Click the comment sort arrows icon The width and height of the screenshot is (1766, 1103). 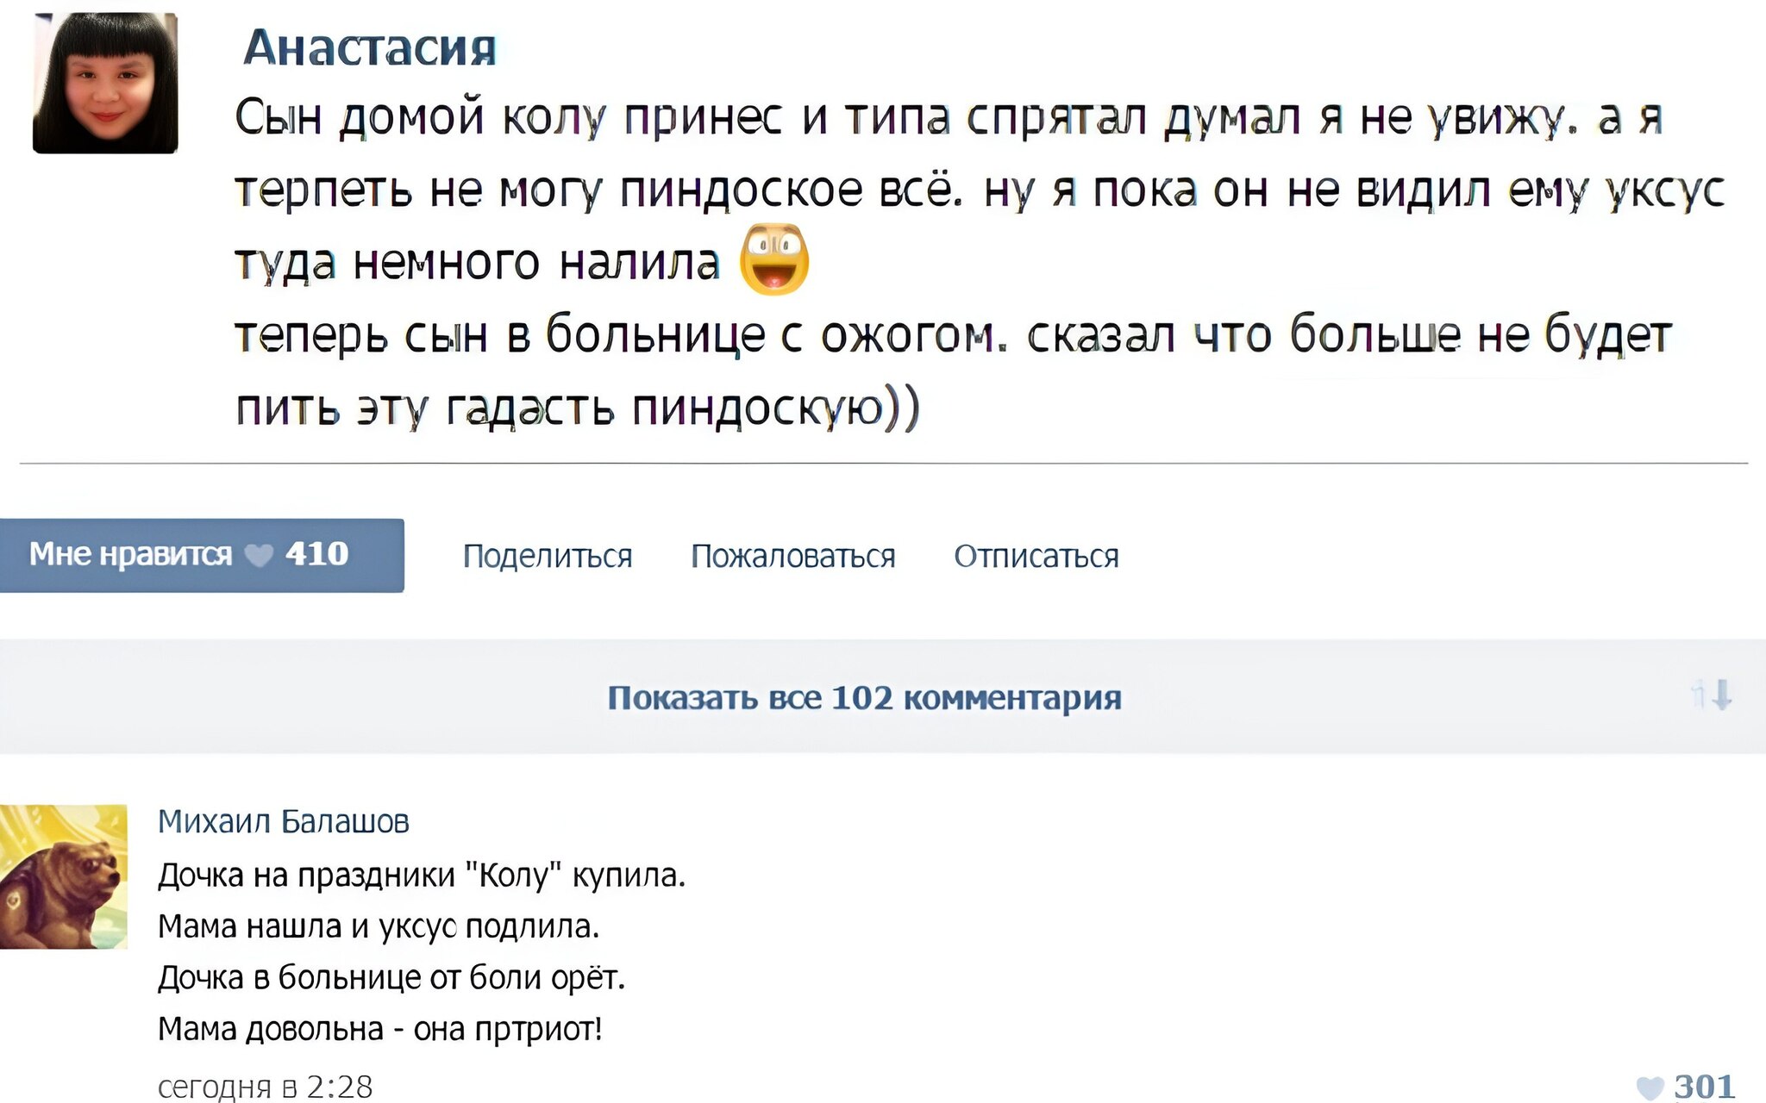(x=1712, y=695)
